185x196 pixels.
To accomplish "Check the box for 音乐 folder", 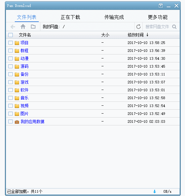I will 11,98.
